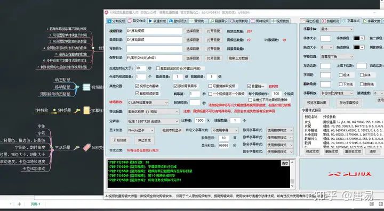
Task: Click the 开始合成 button
Action: point(120,140)
